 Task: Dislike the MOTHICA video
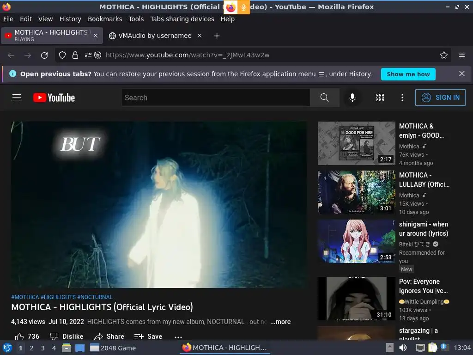[67, 337]
